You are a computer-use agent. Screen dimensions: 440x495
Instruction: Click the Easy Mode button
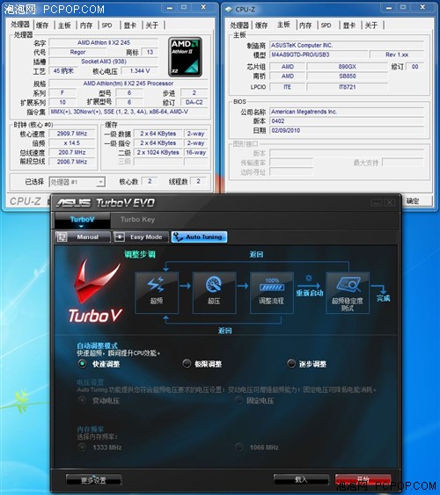tap(140, 237)
